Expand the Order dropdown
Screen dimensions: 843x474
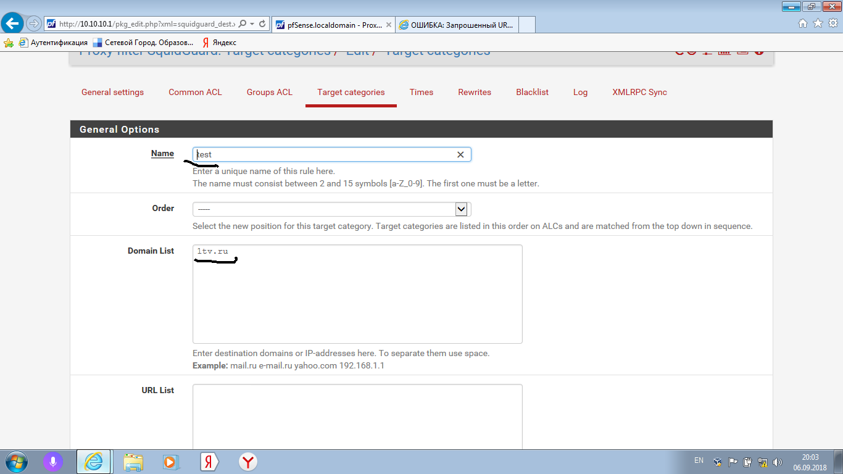click(x=461, y=209)
